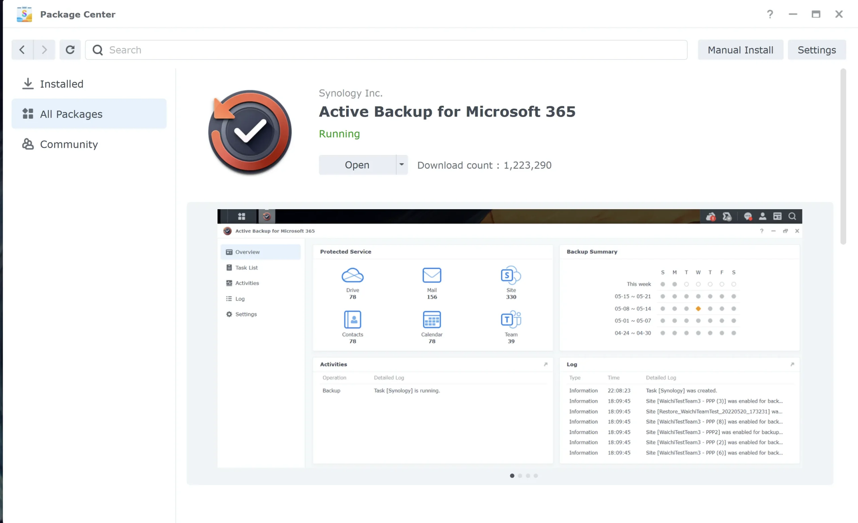Click the back navigation arrow
The width and height of the screenshot is (858, 523).
tap(22, 50)
